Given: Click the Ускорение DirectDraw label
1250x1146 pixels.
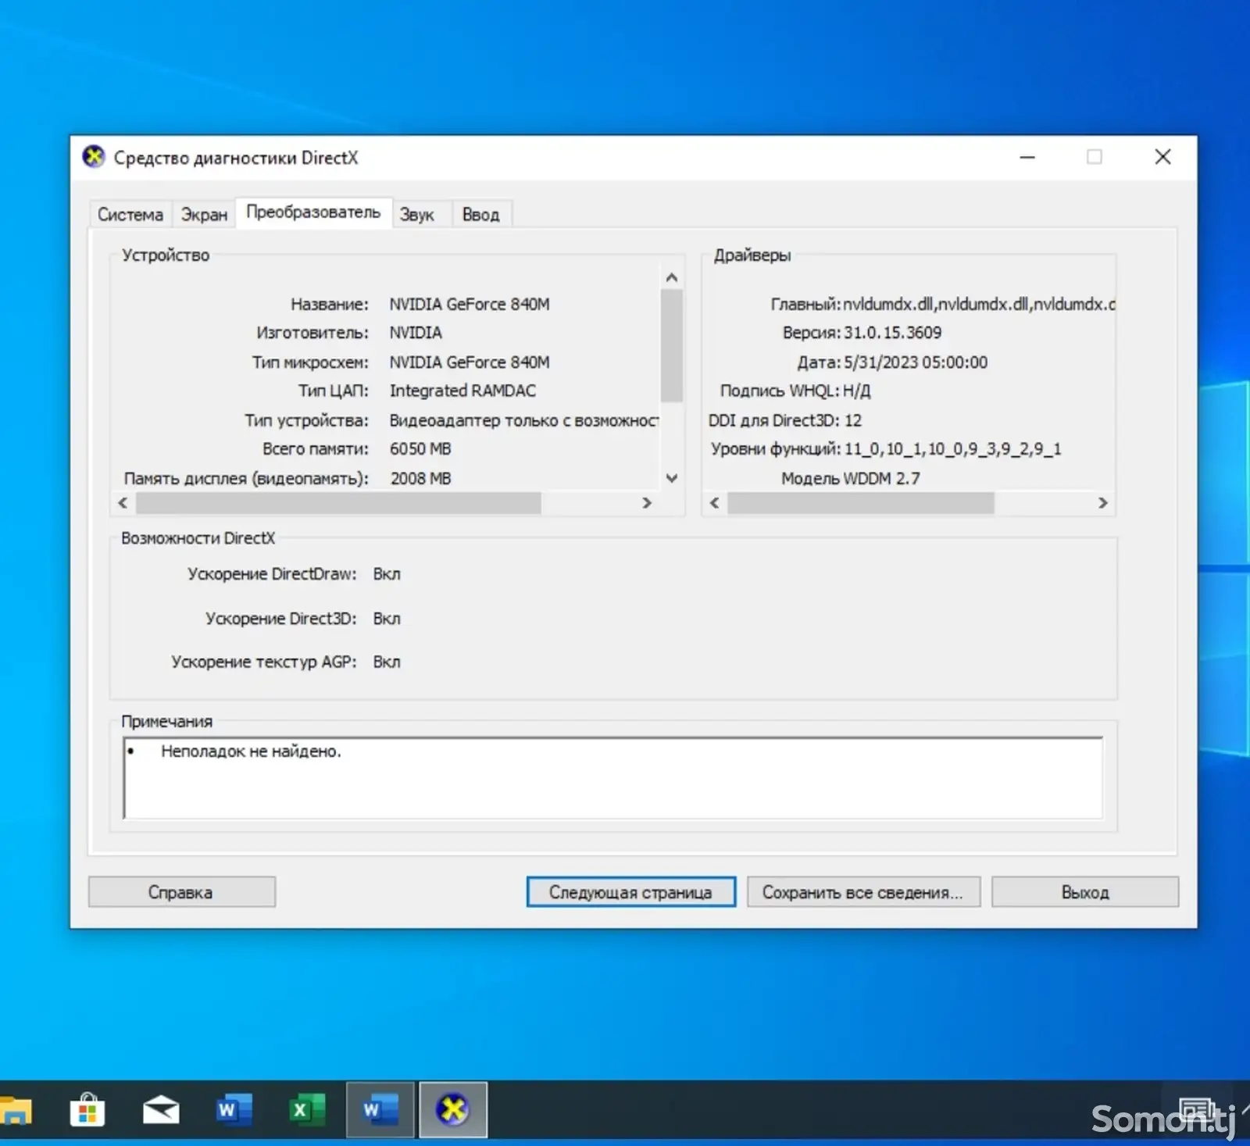Looking at the screenshot, I should point(272,574).
